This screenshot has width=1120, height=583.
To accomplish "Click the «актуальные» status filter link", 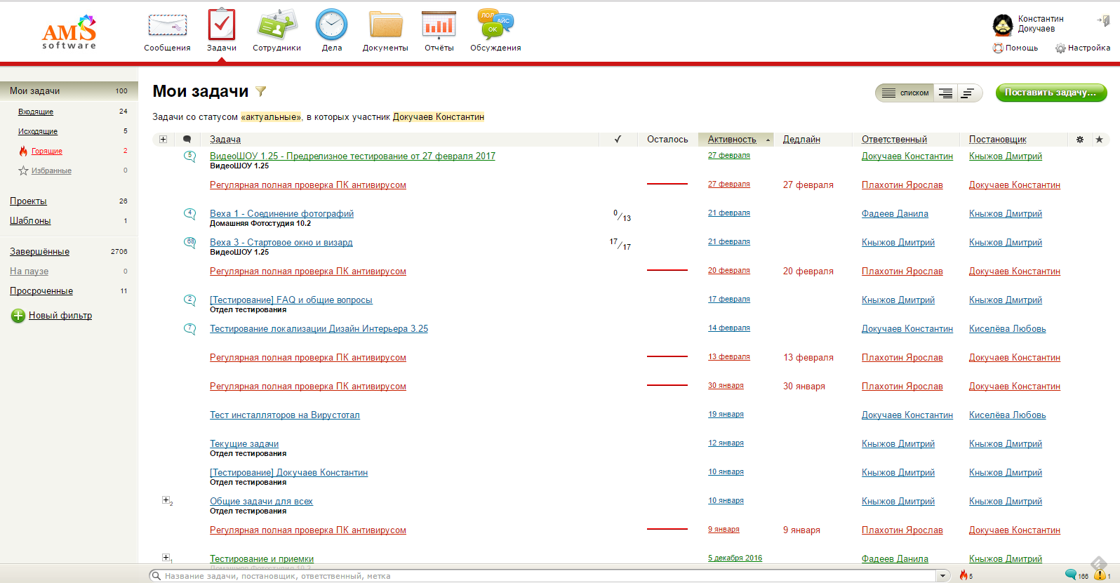I will (271, 117).
